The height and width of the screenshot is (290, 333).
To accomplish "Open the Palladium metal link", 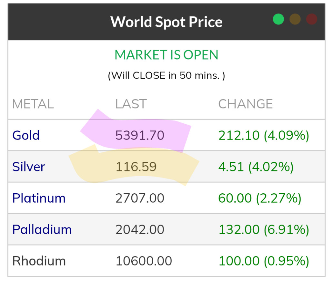I will pos(42,230).
